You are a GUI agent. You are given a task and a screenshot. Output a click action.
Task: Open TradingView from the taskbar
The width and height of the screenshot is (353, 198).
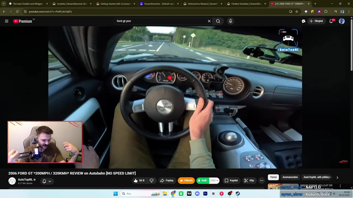point(189,194)
